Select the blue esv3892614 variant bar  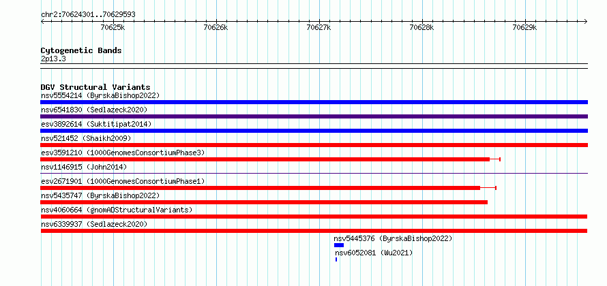pyautogui.click(x=314, y=131)
